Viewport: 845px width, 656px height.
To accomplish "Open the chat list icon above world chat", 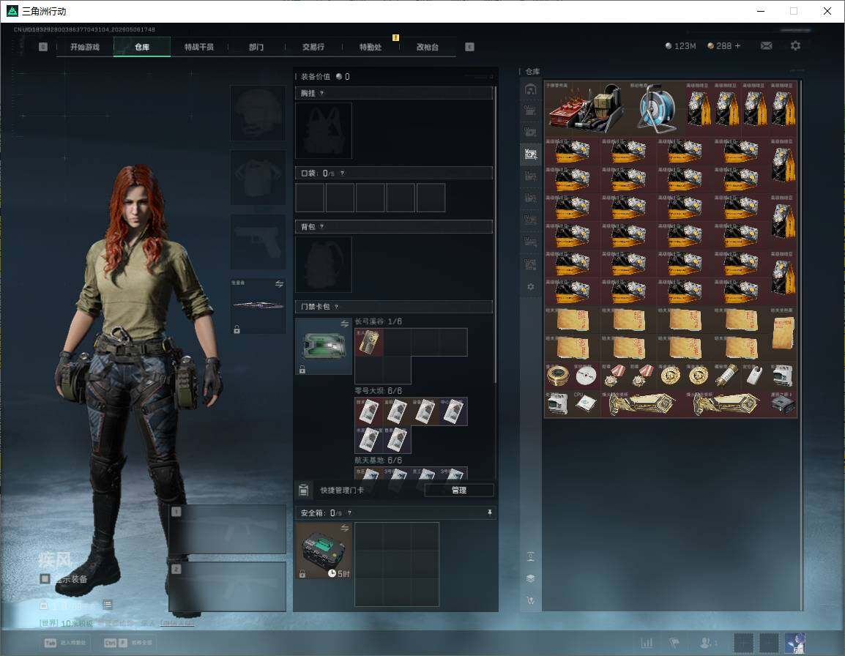I will click(x=108, y=605).
